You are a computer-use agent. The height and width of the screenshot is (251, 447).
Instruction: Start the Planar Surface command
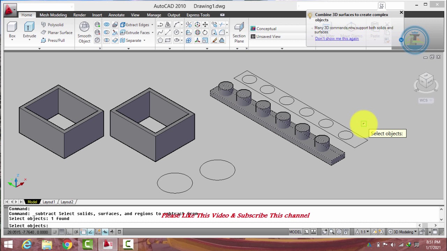click(x=56, y=32)
